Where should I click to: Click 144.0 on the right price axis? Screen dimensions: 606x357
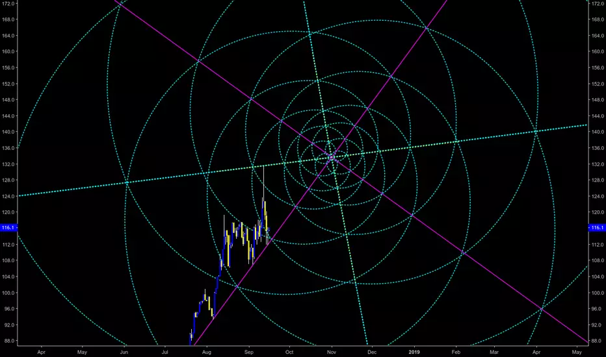pos(598,116)
